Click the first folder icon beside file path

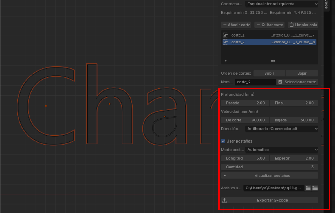(x=308, y=188)
